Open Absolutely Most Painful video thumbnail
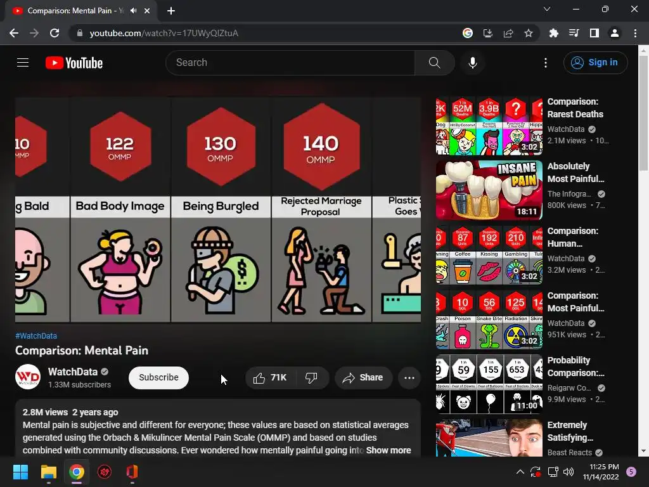The image size is (649, 487). (x=489, y=190)
